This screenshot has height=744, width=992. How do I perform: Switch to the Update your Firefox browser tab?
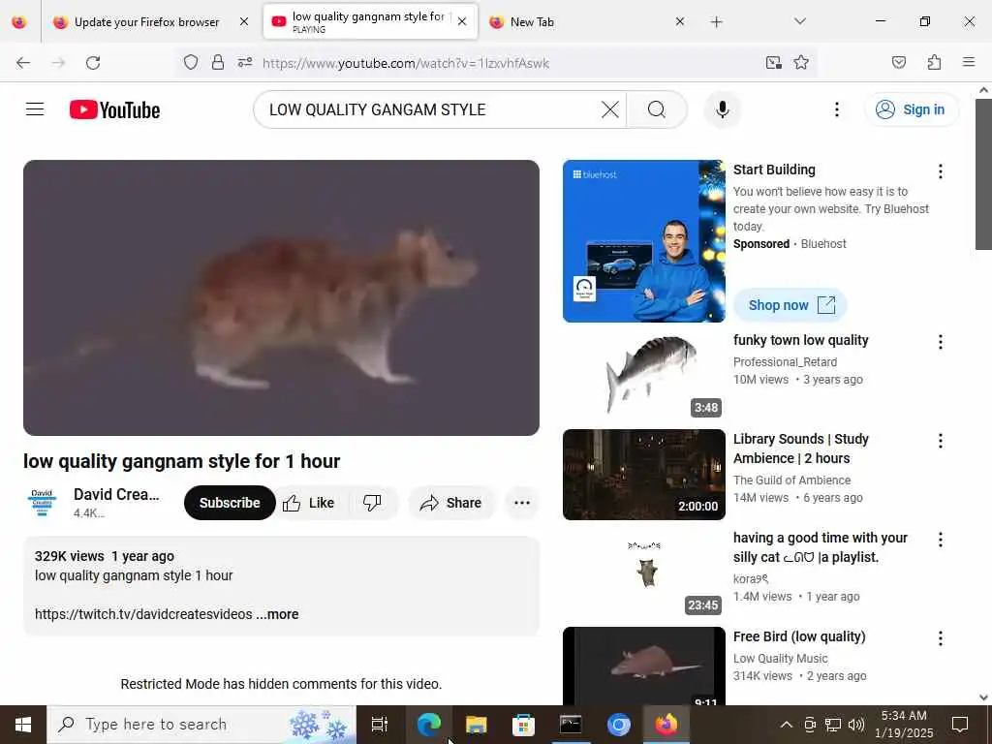coord(147,22)
